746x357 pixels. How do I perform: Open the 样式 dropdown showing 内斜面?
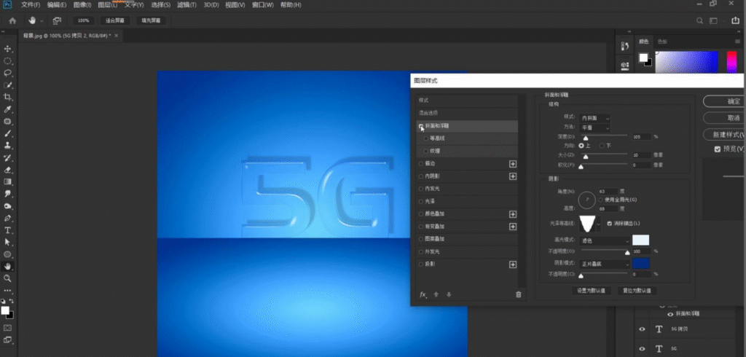(594, 117)
